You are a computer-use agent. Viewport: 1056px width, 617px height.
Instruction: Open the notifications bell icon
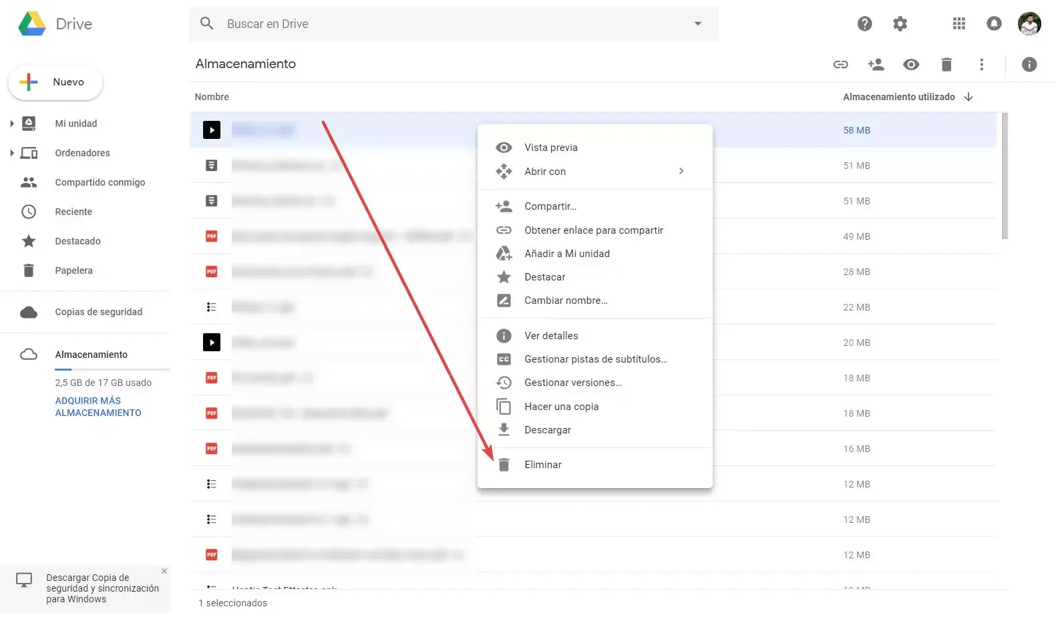click(994, 24)
